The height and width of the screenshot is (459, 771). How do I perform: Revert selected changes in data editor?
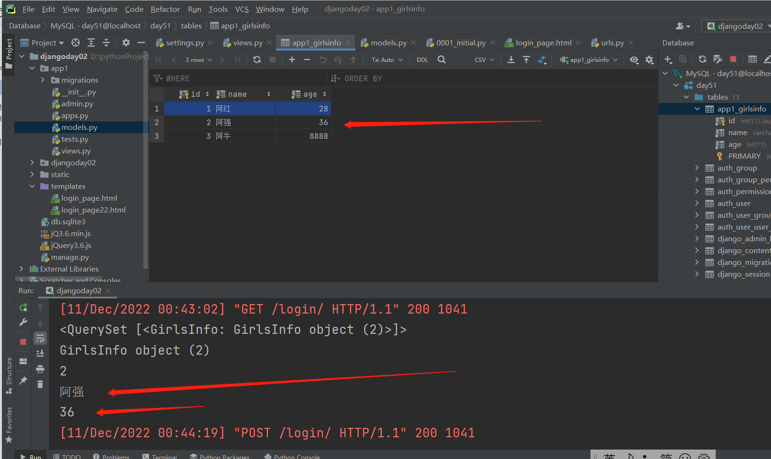[323, 59]
